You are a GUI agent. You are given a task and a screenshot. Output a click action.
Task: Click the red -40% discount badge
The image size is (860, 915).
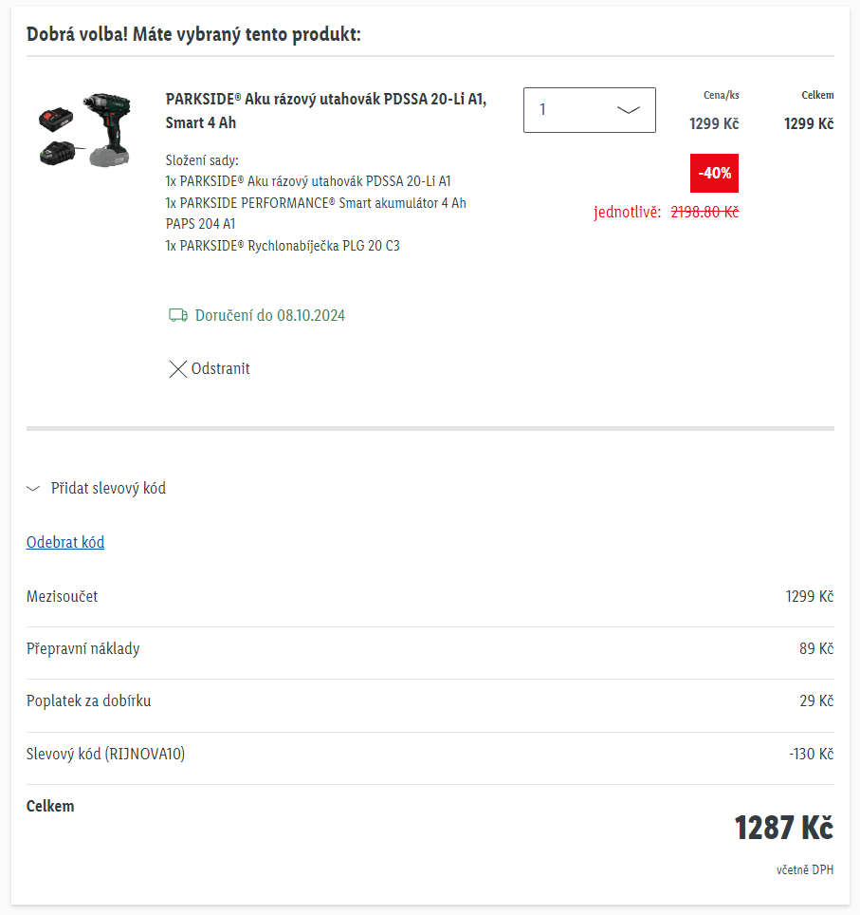click(x=714, y=173)
